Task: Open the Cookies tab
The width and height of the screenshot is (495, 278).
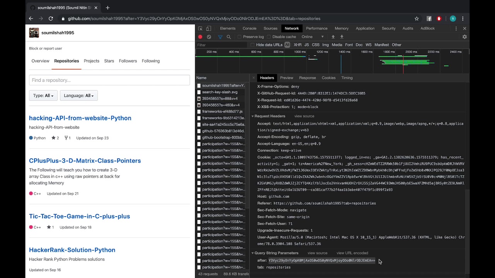Action: [329, 78]
